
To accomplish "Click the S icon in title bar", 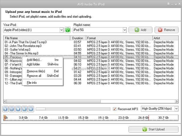I will click(x=168, y=4).
